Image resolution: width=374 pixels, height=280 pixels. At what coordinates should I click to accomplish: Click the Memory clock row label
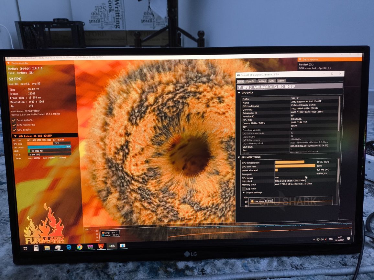(x=249, y=185)
